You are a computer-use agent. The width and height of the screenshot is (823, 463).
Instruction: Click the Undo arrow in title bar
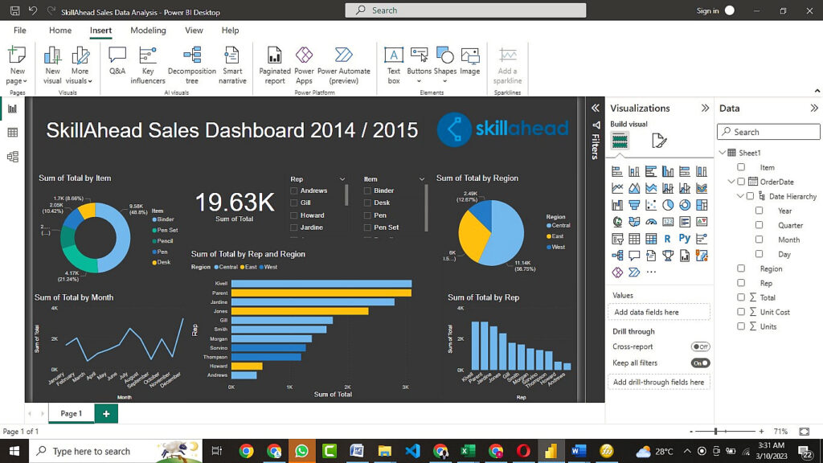pyautogui.click(x=33, y=10)
